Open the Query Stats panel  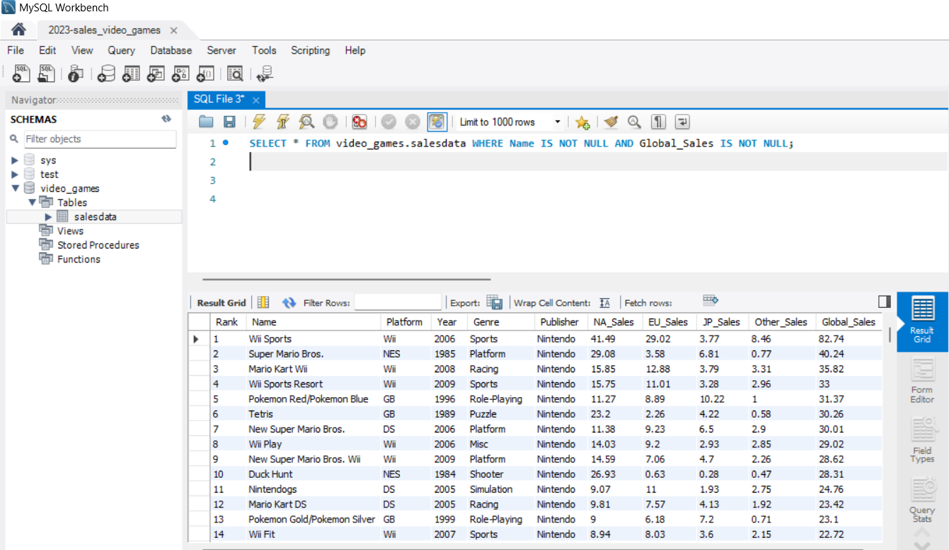click(x=922, y=500)
